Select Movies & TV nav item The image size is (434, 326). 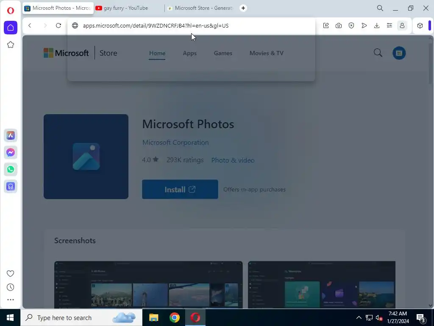(x=267, y=53)
